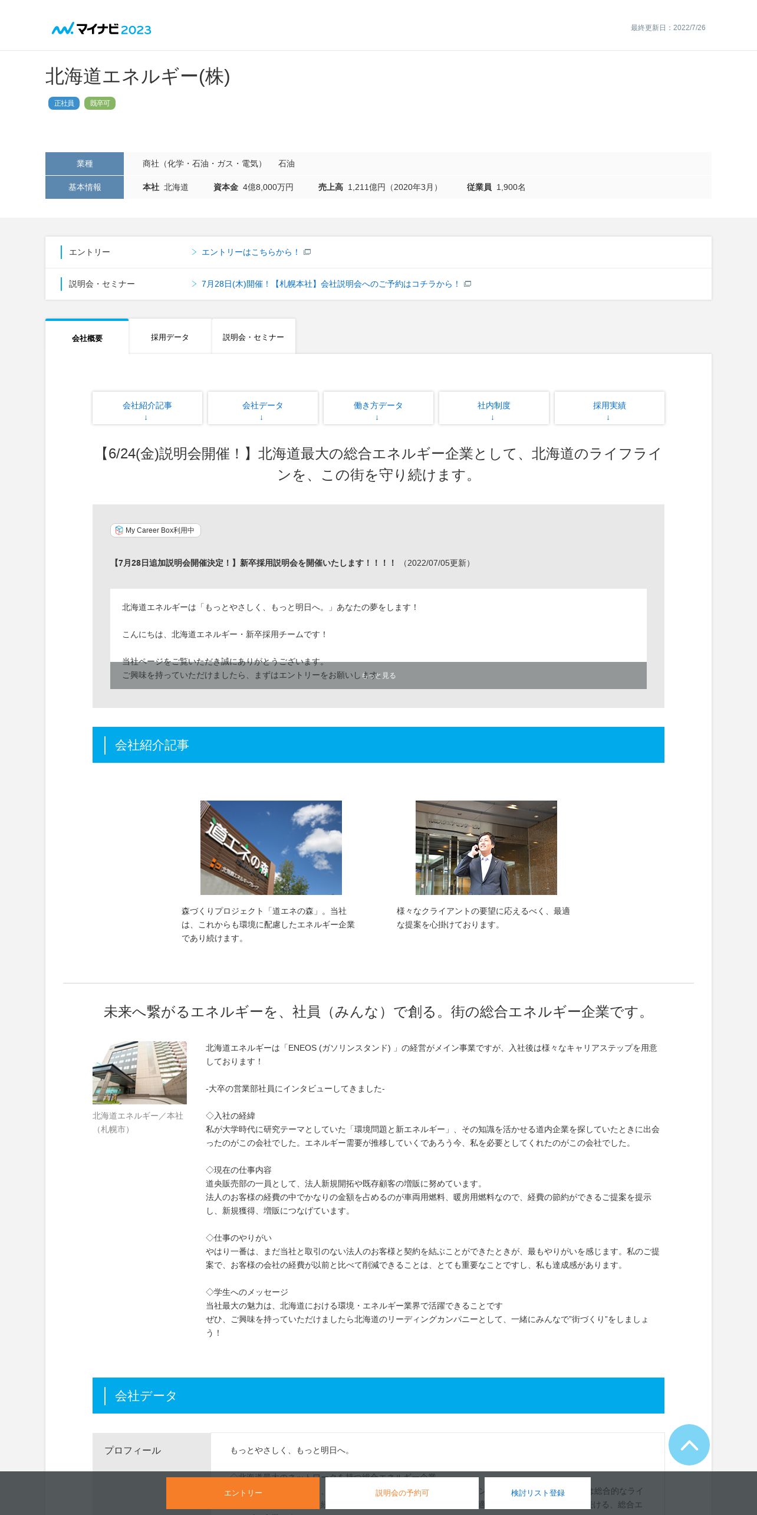Click the My Career Box利用中 badge

156,530
